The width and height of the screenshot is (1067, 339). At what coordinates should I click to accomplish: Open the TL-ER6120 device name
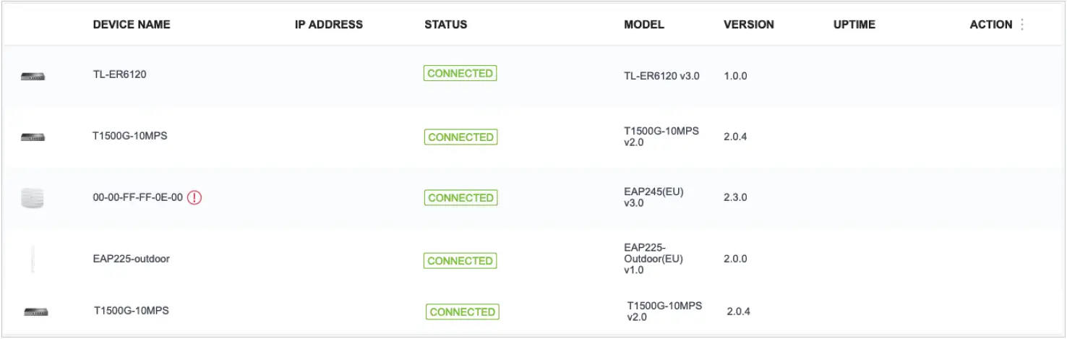[119, 74]
